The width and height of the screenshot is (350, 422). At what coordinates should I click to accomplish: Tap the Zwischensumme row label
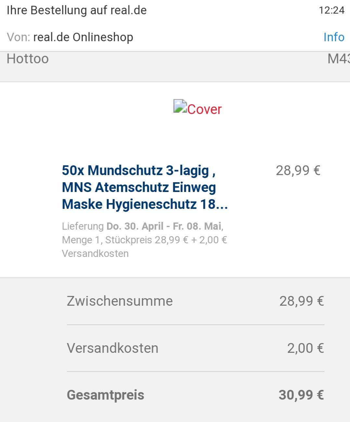[x=120, y=301]
